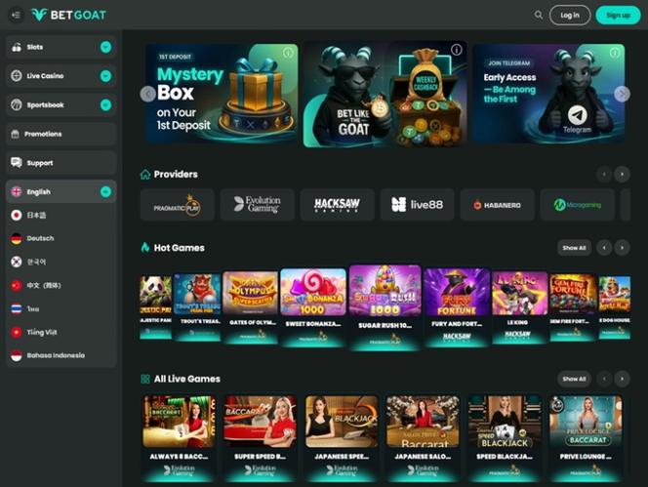The height and width of the screenshot is (487, 648).
Task: Advance banner carousel with right arrow
Action: coord(622,94)
